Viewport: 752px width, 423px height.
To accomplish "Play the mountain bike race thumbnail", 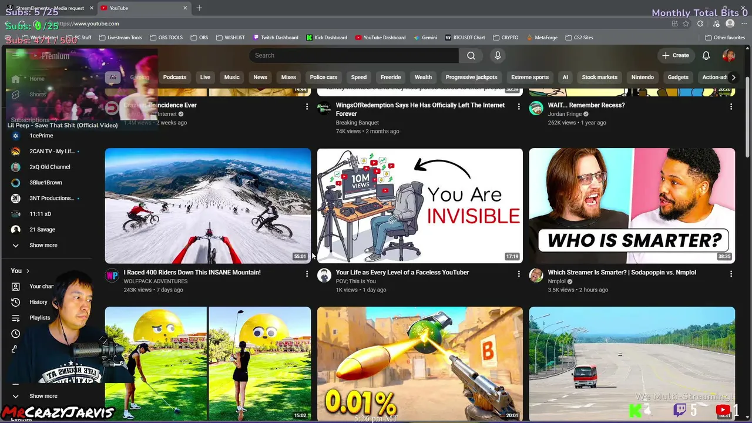I will point(208,206).
